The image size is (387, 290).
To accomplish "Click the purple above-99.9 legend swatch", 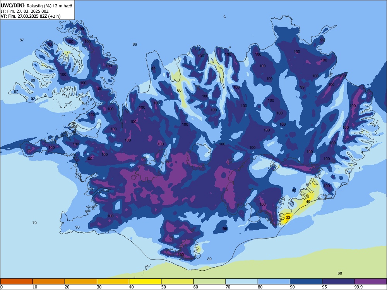I will (x=370, y=281).
